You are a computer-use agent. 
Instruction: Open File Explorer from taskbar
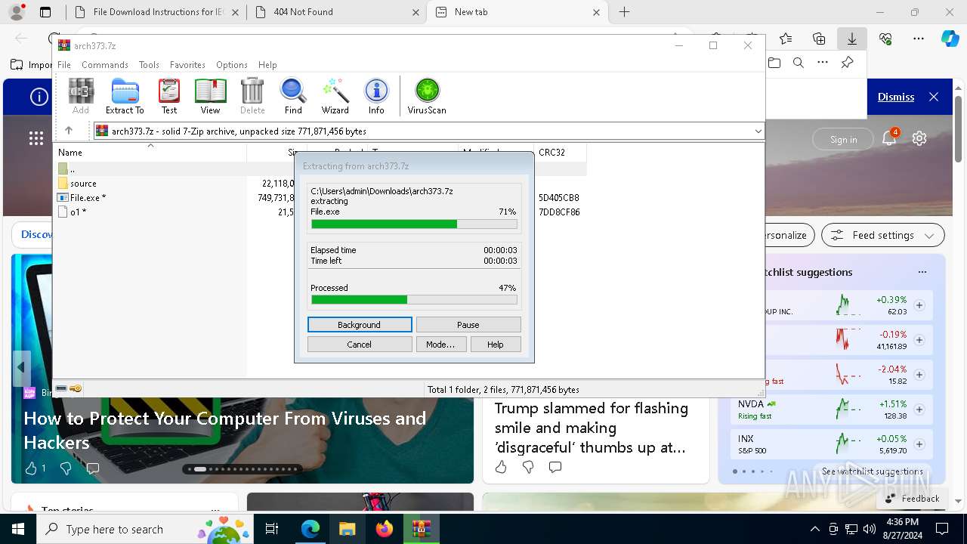pyautogui.click(x=347, y=529)
